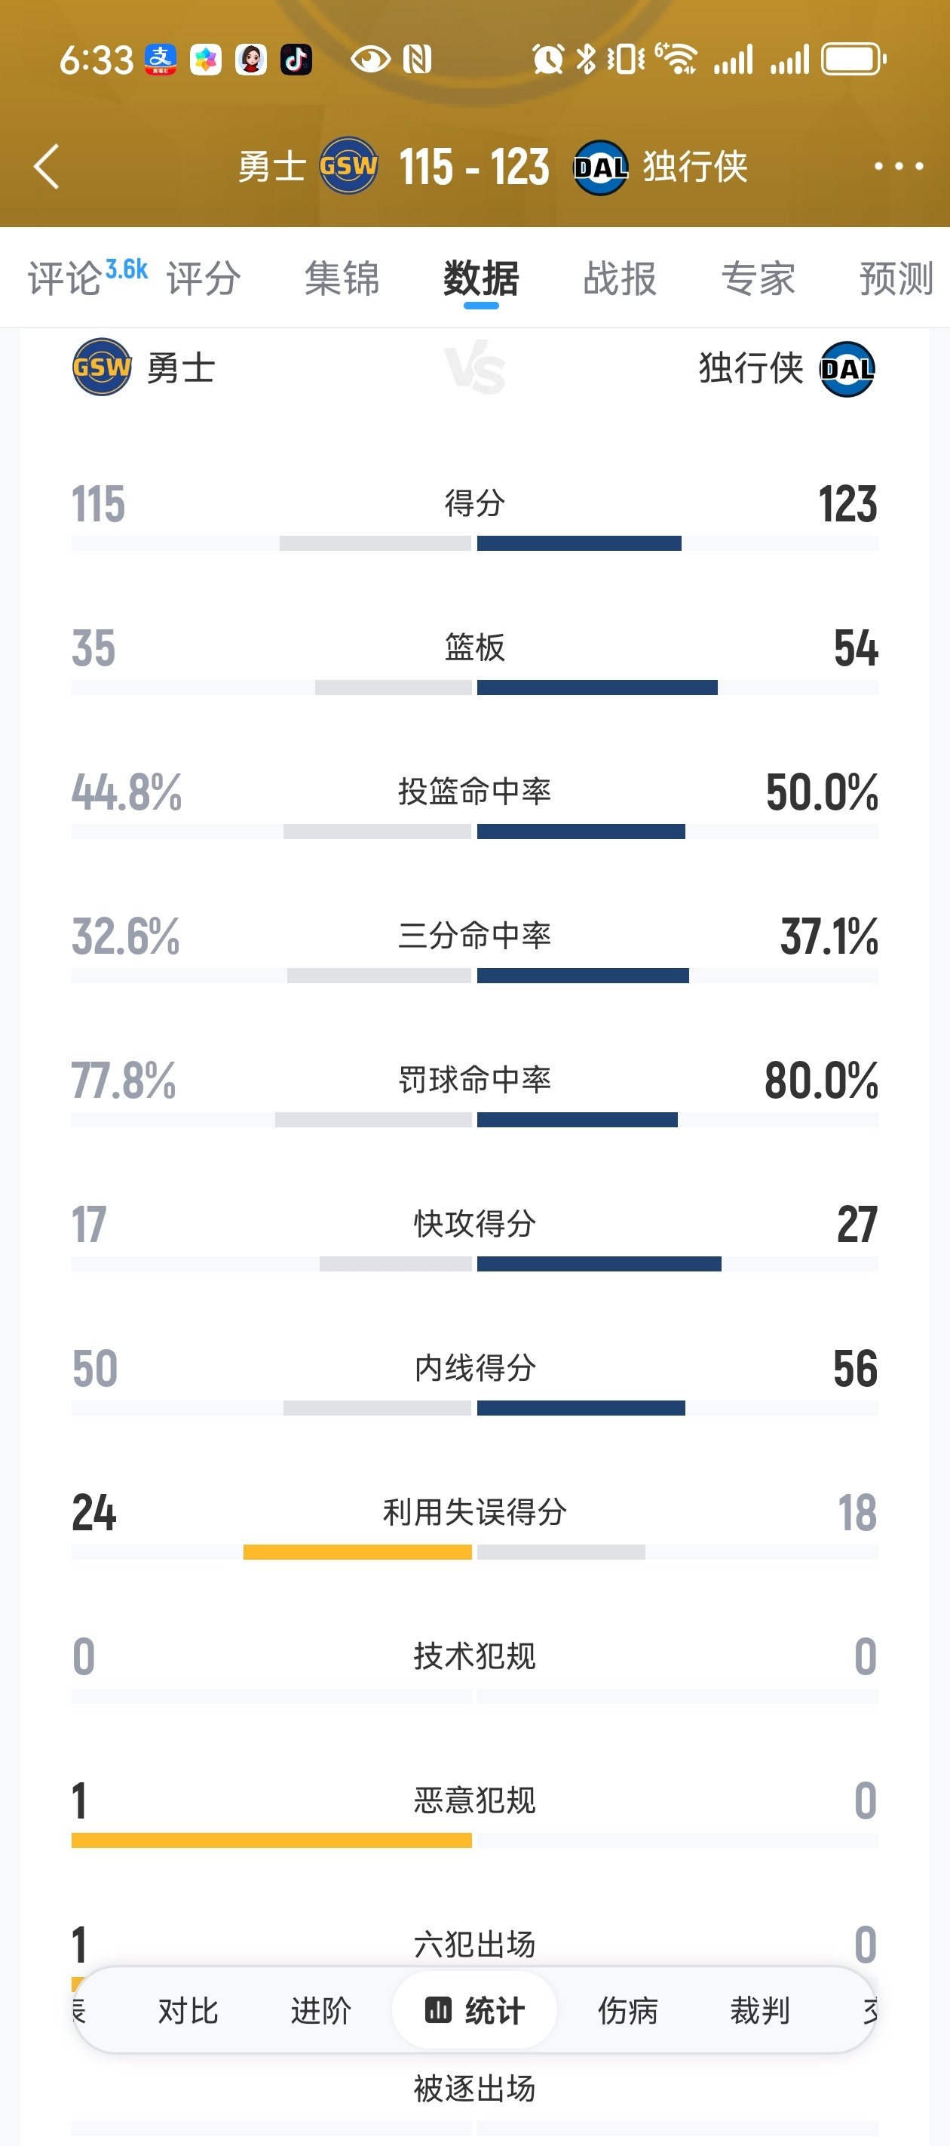Tap the 统计 statistics pill button
The height and width of the screenshot is (2146, 950).
(x=474, y=2010)
